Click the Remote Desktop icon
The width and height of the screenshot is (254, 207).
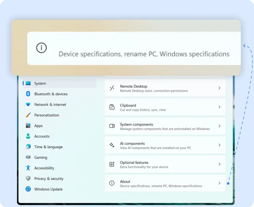pyautogui.click(x=112, y=88)
